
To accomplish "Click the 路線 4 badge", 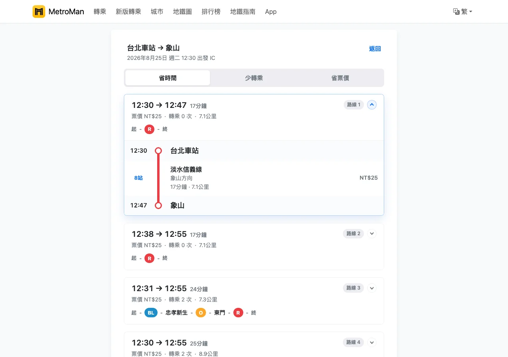I will click(x=353, y=342).
